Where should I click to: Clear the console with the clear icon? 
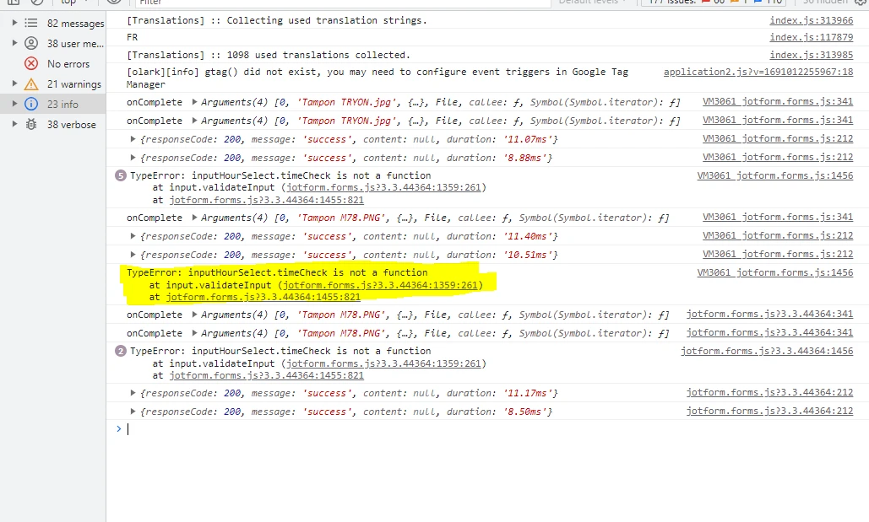point(35,3)
